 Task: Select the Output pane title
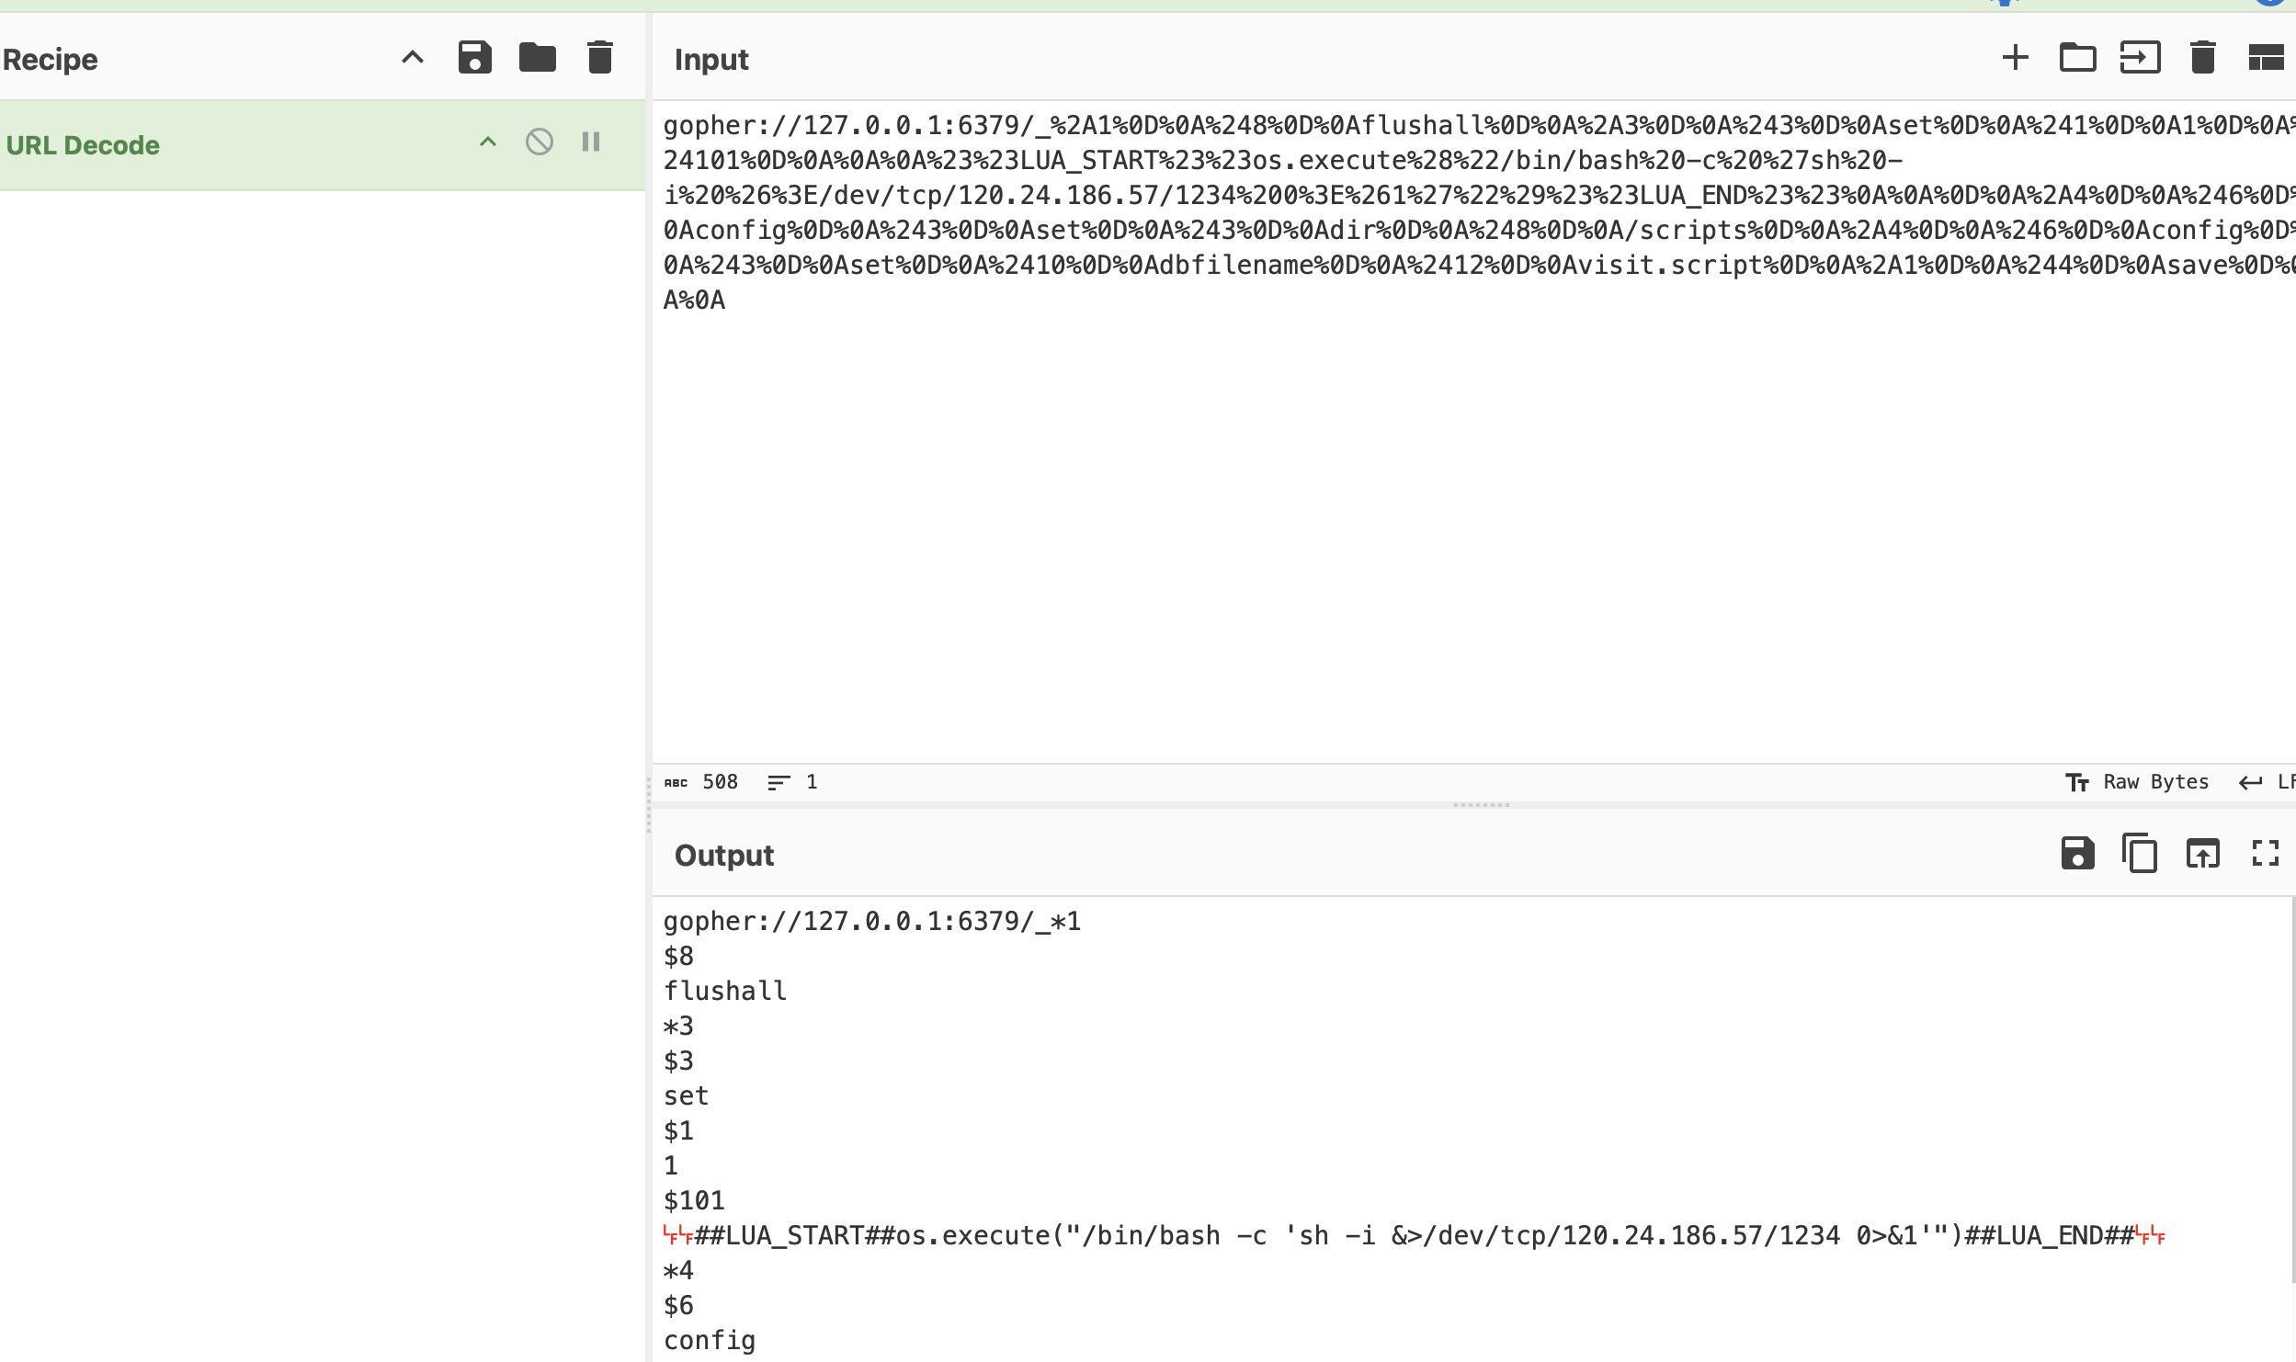click(x=724, y=856)
